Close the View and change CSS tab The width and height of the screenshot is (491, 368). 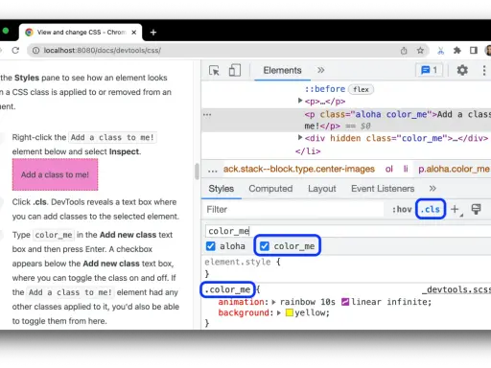[134, 33]
